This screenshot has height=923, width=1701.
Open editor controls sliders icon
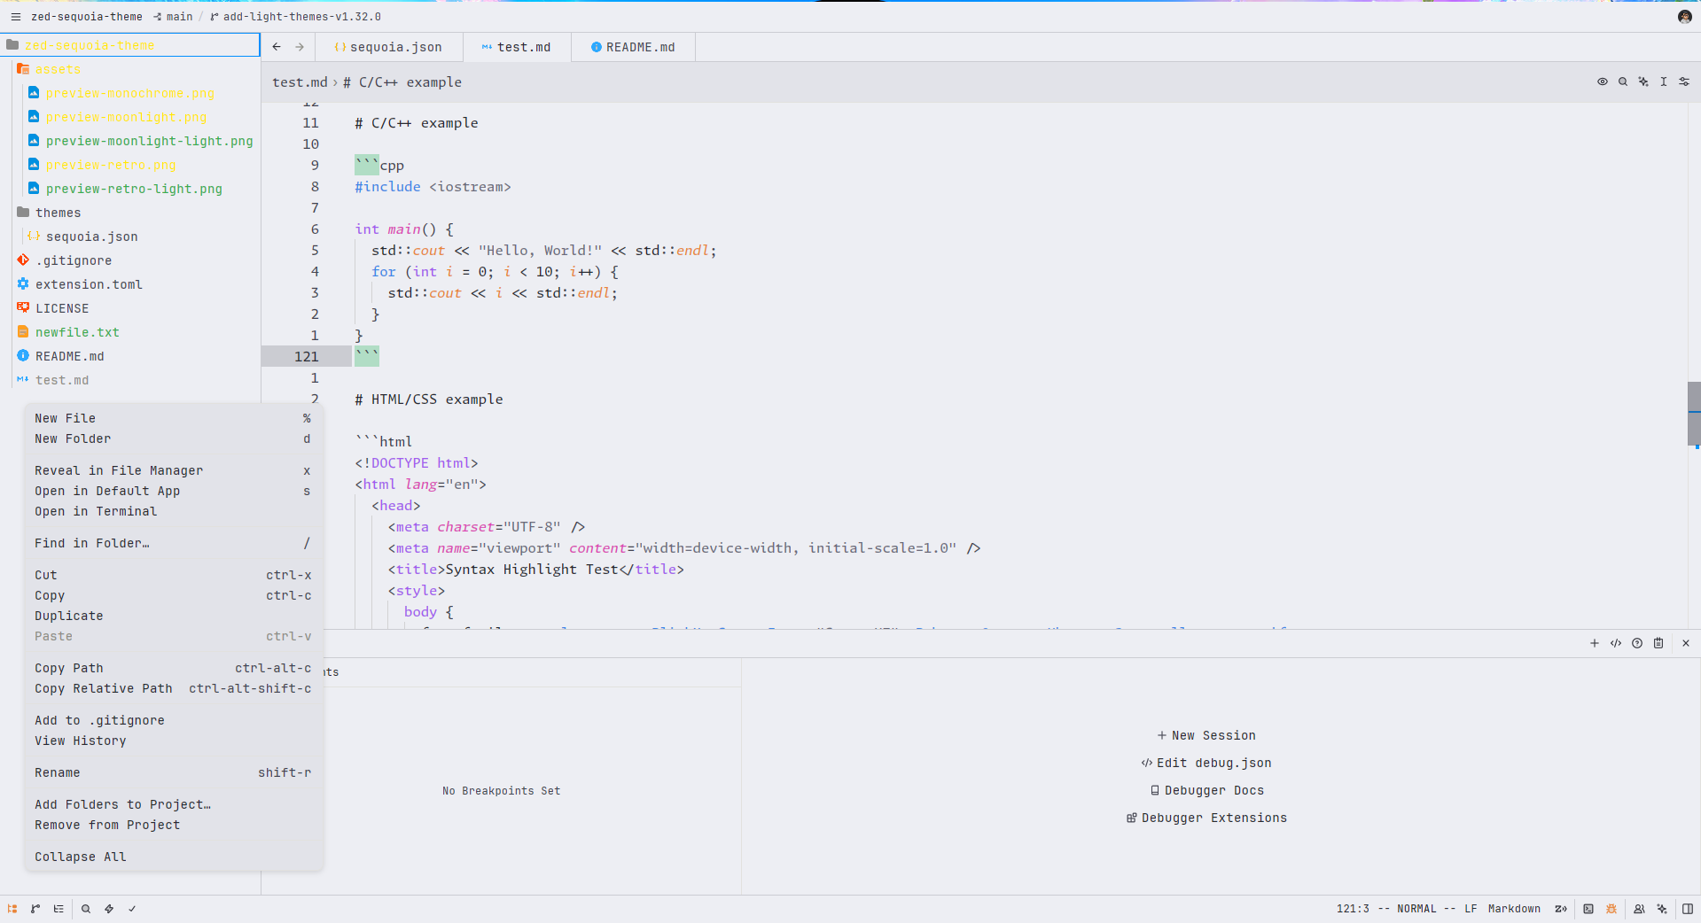pos(1684,81)
